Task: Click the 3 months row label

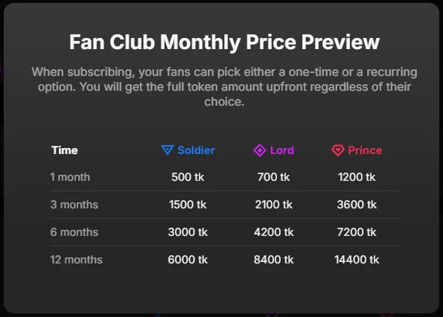Action: 74,205
